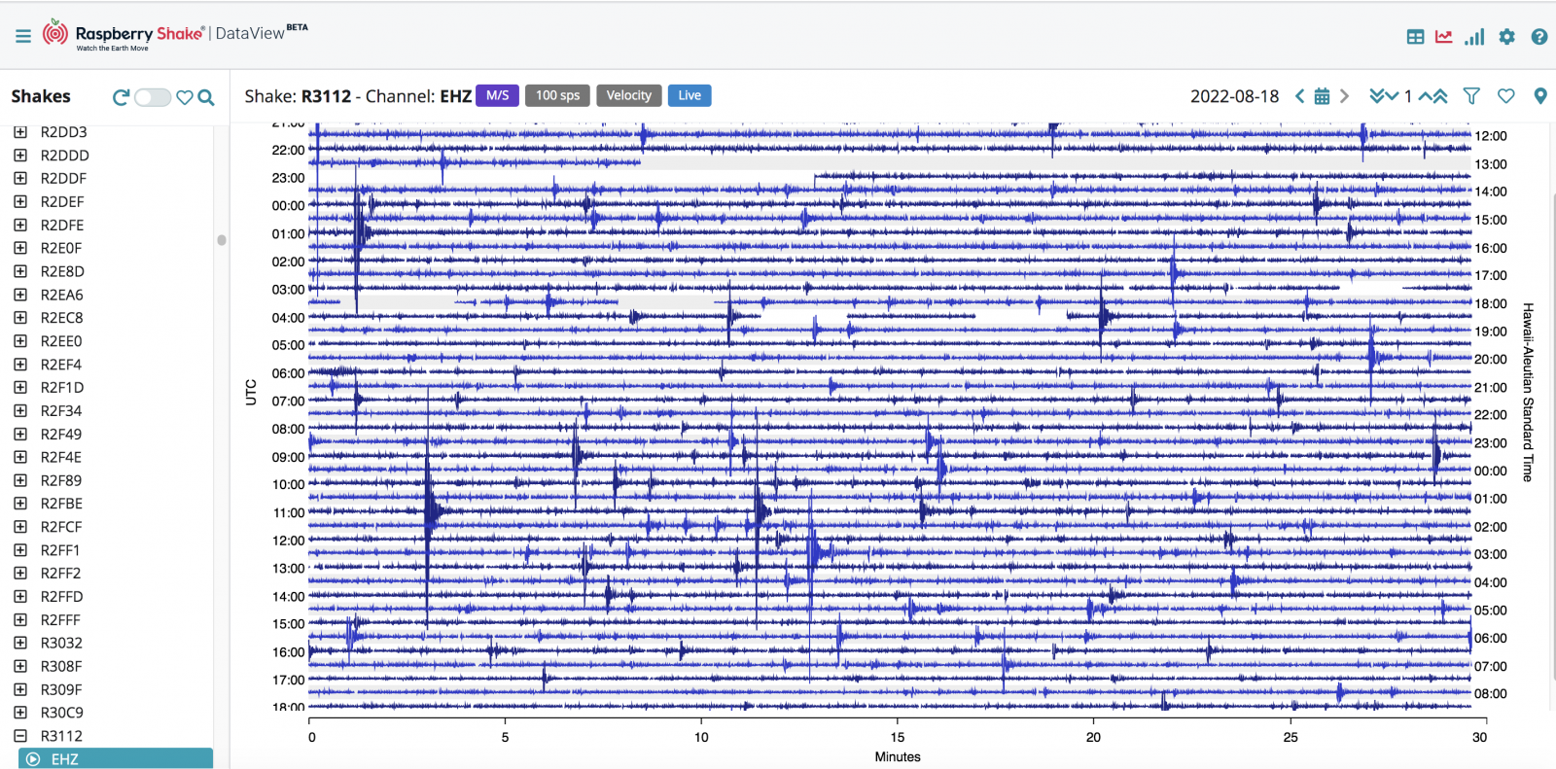Select the EHZ channel item

pos(115,758)
